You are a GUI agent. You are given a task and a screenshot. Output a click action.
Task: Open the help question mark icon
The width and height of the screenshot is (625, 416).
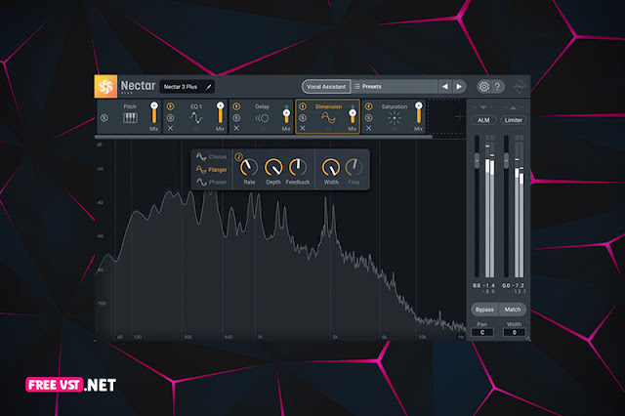point(497,87)
